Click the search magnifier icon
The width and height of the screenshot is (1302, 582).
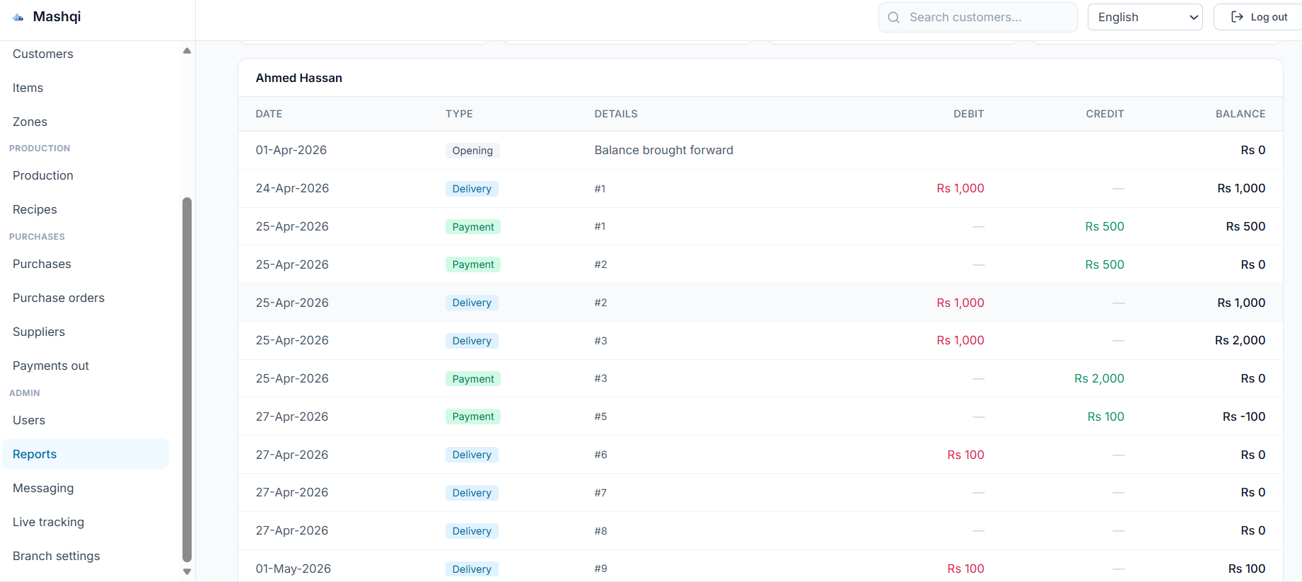(894, 17)
